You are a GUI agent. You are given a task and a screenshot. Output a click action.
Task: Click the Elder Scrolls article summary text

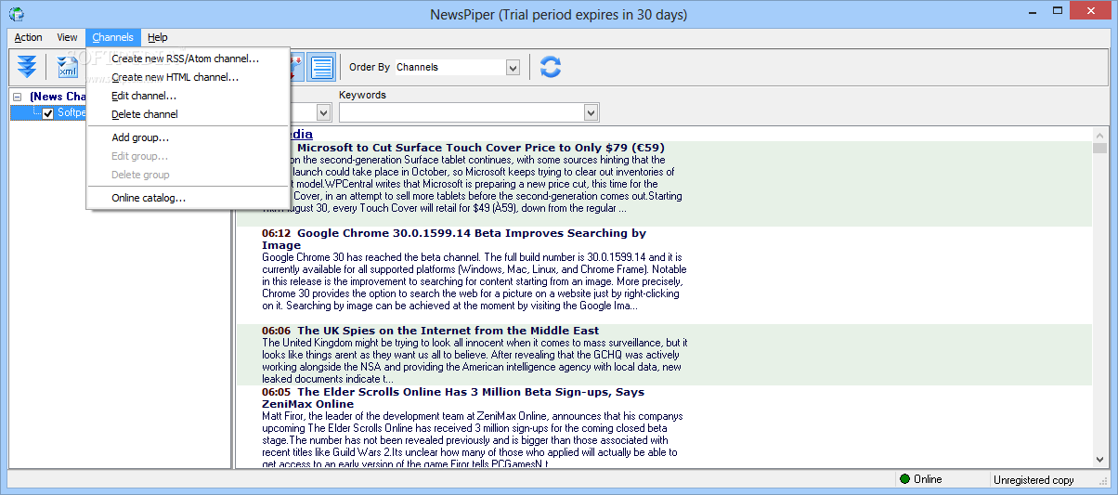click(472, 440)
